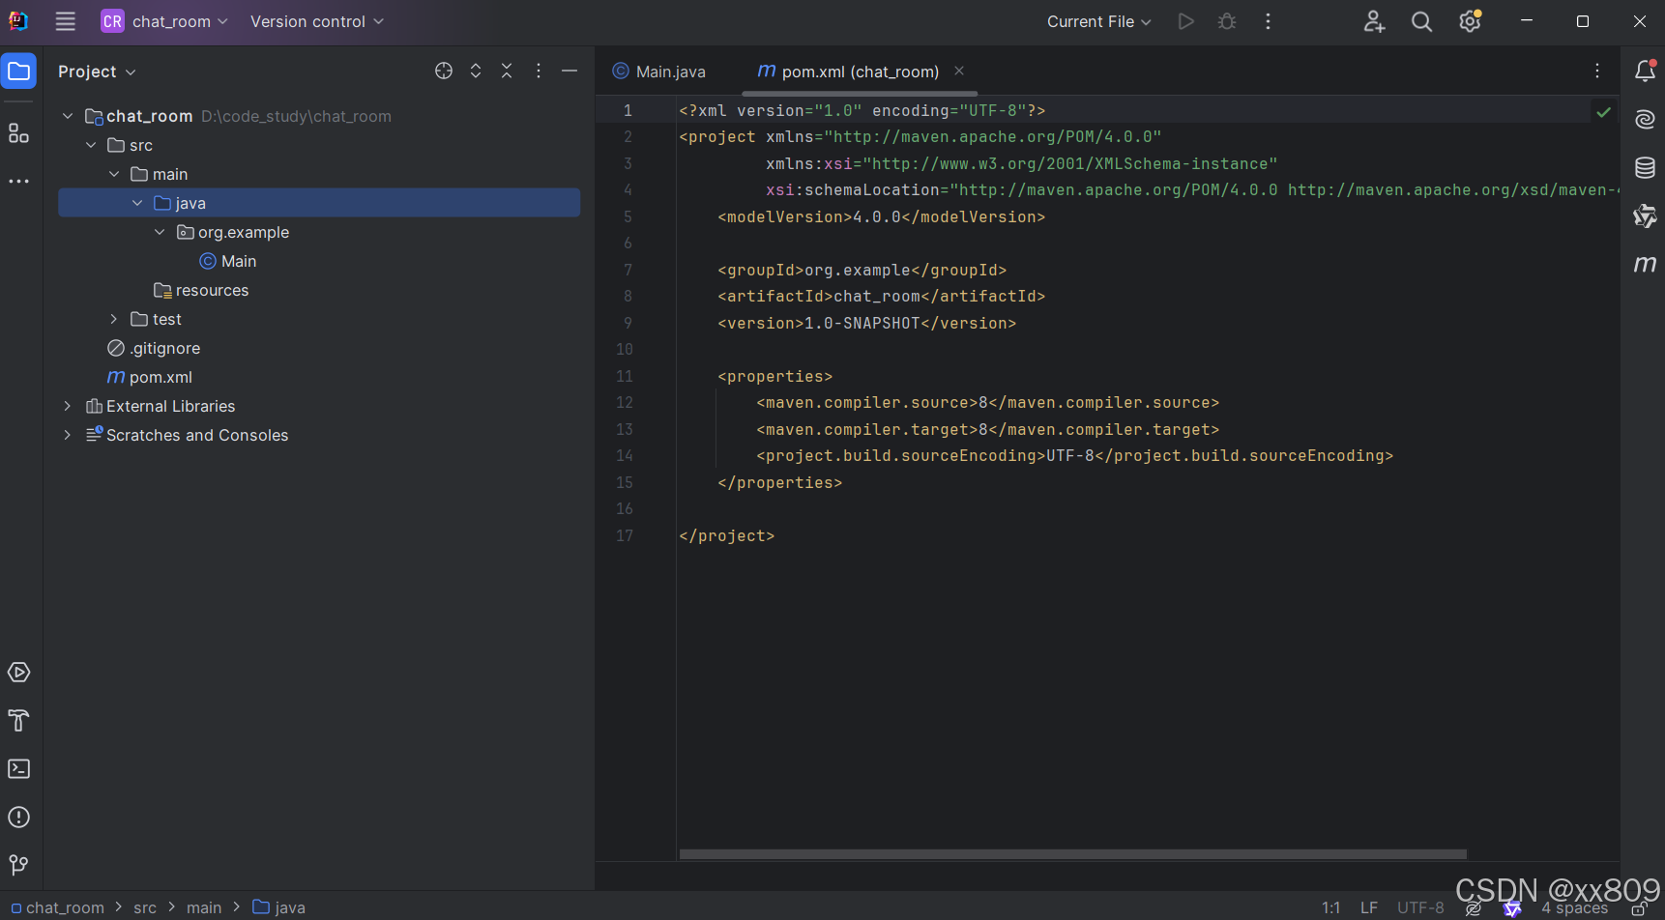Click java breadcrumb in navigation bar
Image resolution: width=1665 pixels, height=920 pixels.
(x=279, y=907)
